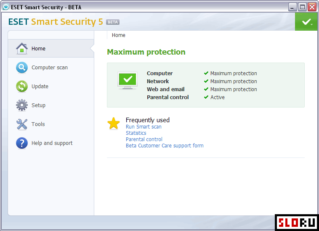Click the green monitor protection status icon
319x231 pixels.
tap(128, 81)
